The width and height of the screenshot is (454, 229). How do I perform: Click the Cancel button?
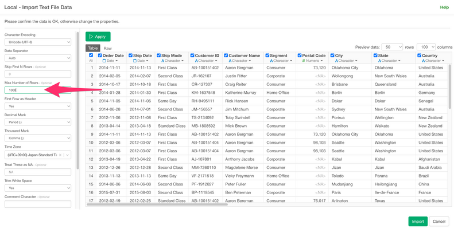click(x=439, y=222)
